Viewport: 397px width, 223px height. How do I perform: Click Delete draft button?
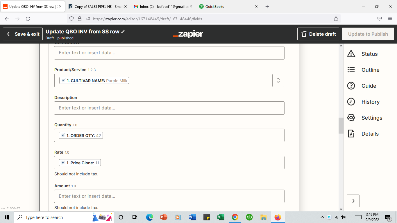click(318, 34)
